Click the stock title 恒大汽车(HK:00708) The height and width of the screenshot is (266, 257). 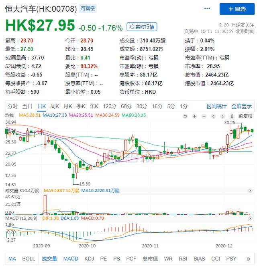tap(41, 9)
